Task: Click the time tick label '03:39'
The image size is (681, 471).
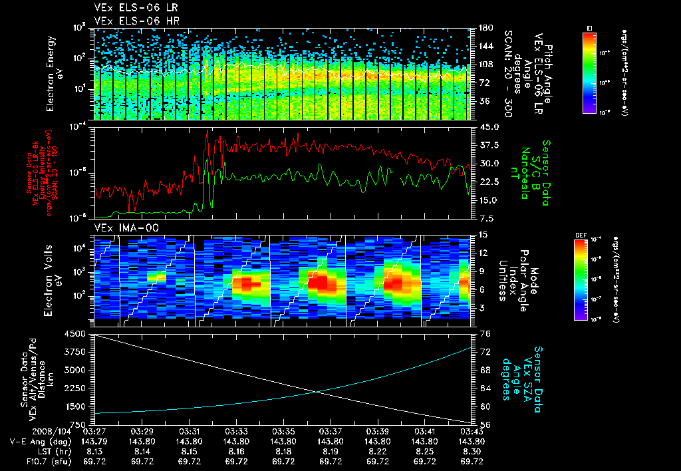Action: (x=378, y=432)
